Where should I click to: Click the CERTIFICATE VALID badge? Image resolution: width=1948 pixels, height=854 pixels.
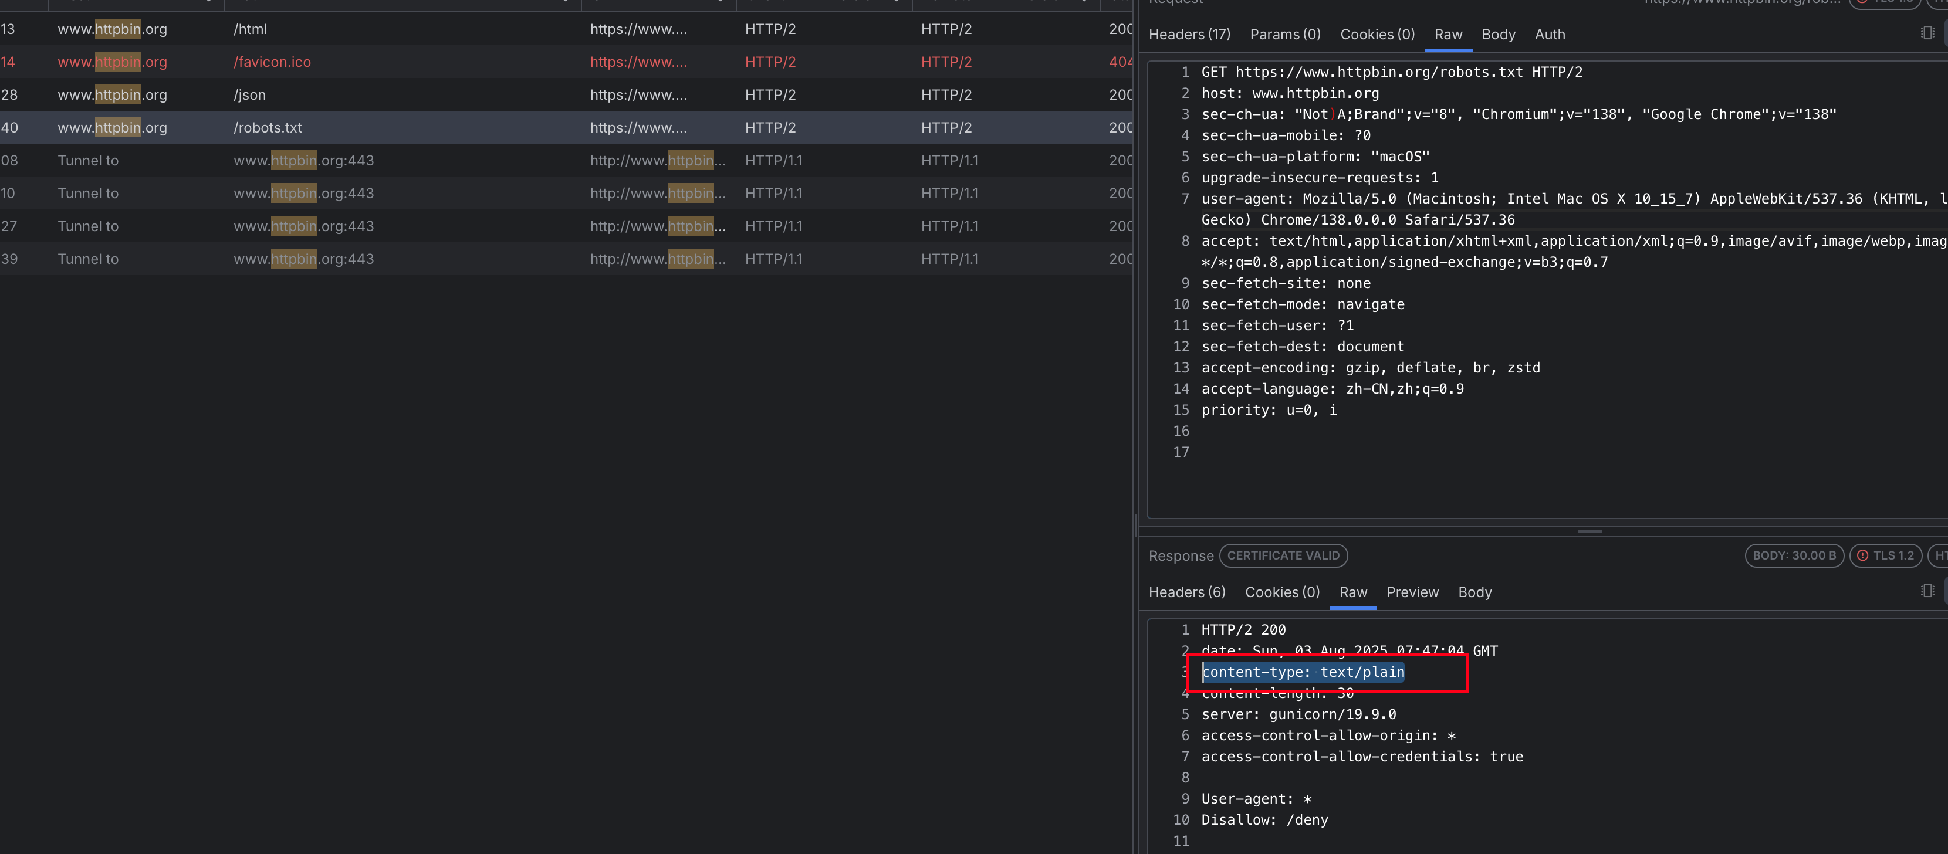click(x=1283, y=555)
